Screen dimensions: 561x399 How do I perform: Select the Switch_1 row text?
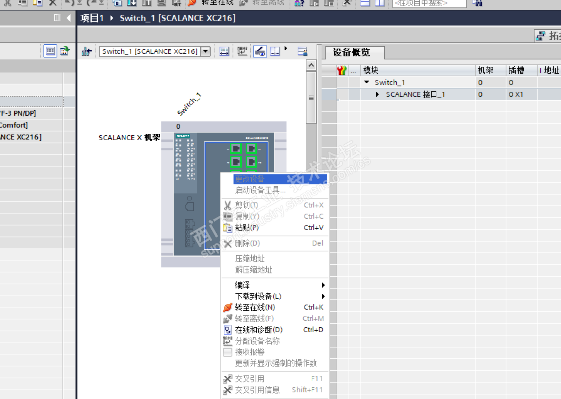coord(390,83)
